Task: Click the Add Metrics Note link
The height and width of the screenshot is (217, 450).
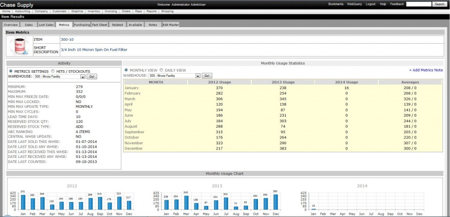Action: coord(426,70)
